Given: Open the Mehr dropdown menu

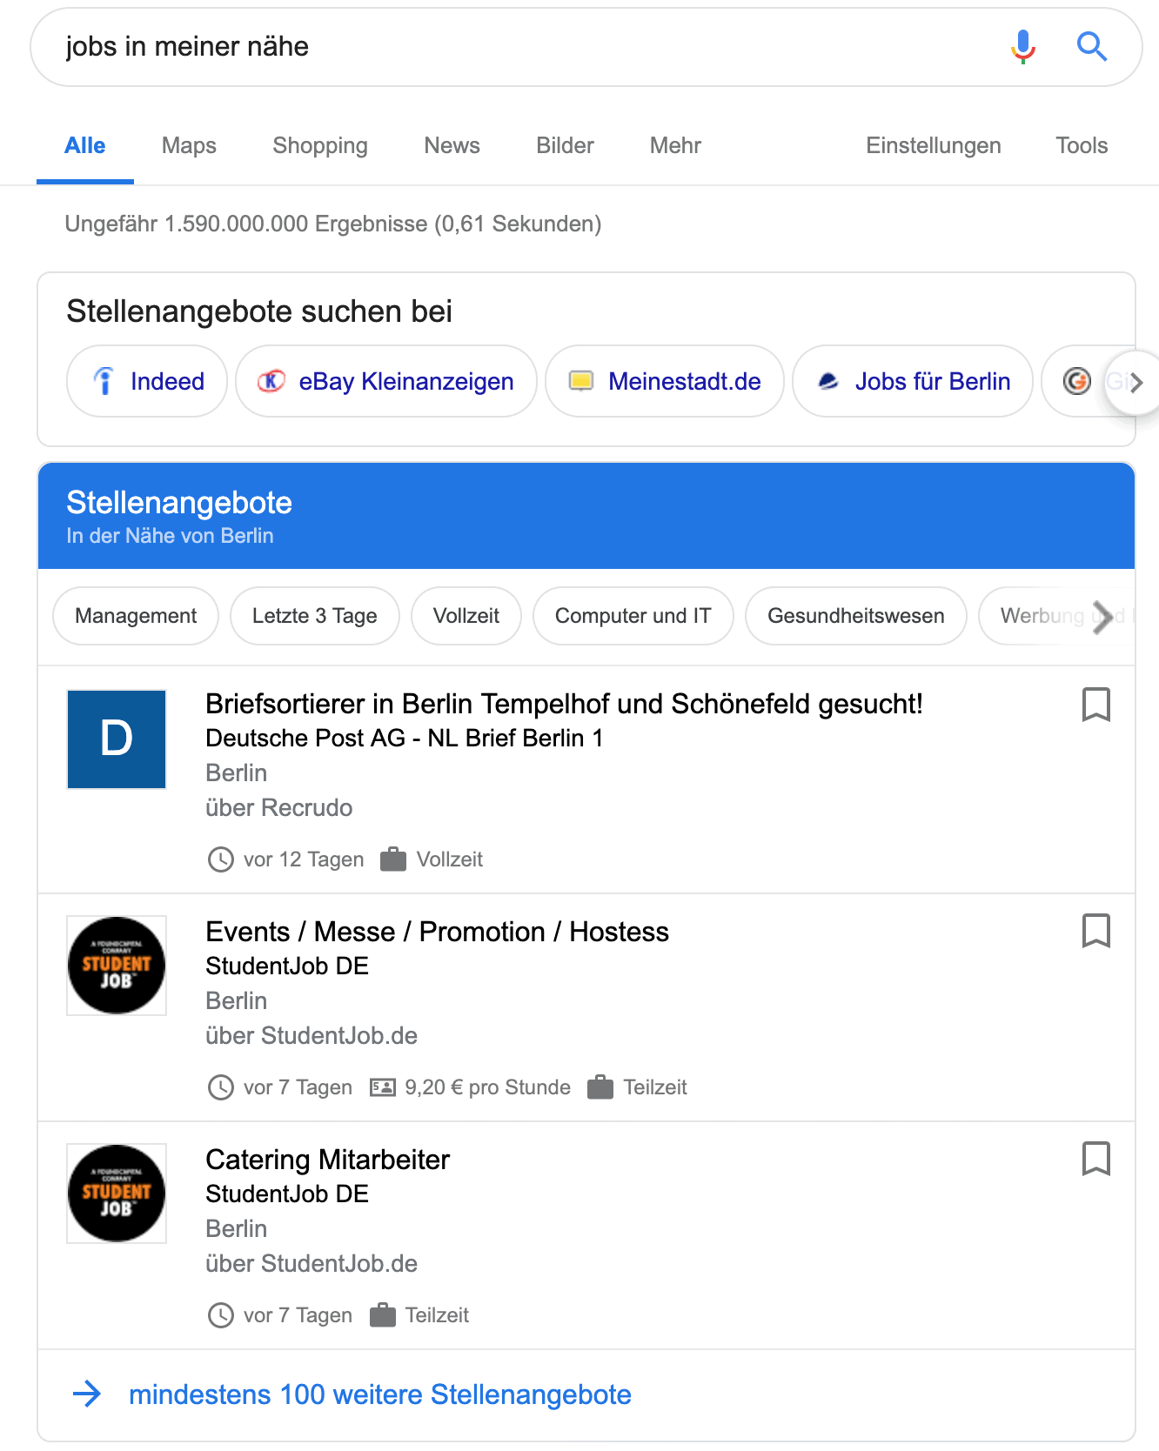Looking at the screenshot, I should pyautogui.click(x=675, y=145).
